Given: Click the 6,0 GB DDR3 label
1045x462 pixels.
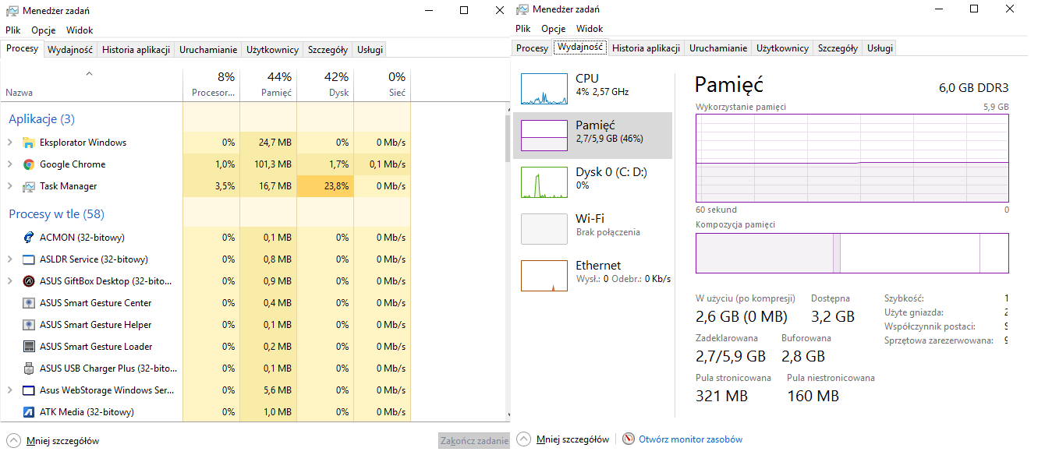Looking at the screenshot, I should coord(973,87).
